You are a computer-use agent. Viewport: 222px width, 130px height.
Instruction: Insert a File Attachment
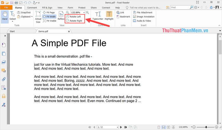point(143,12)
